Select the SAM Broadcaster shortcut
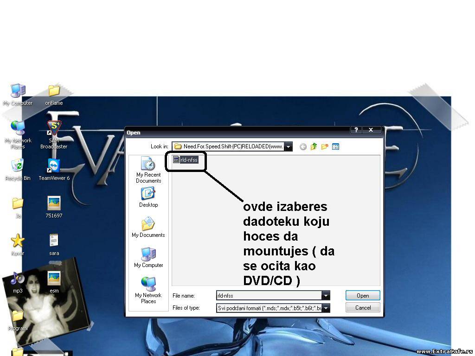This screenshot has width=475, height=356. 54,135
